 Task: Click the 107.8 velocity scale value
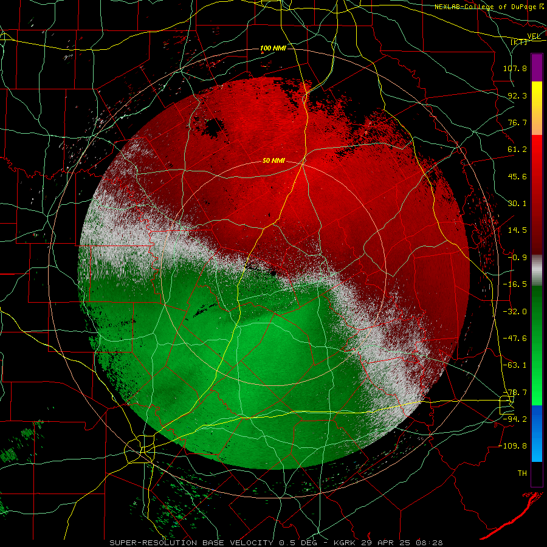515,68
